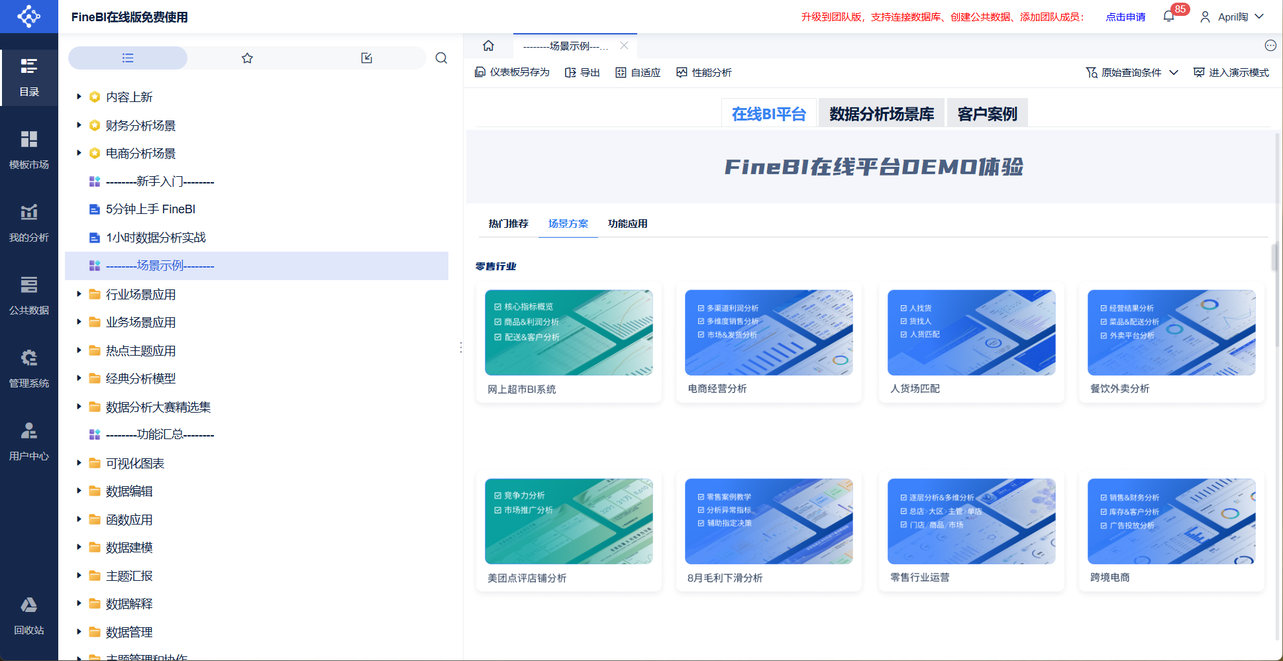Expand the 经典分析模型 folder
Screen dimensions: 1283x661
pos(79,378)
